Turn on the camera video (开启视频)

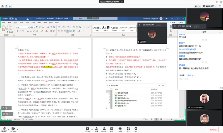[x=13, y=129]
